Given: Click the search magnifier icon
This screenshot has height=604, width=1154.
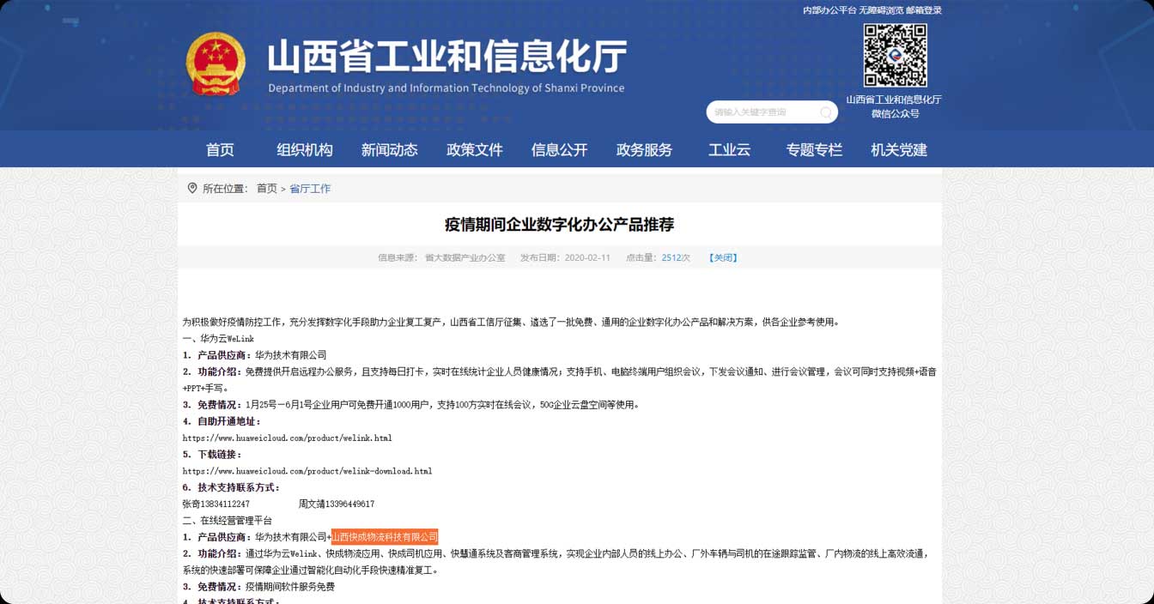Looking at the screenshot, I should [x=825, y=112].
